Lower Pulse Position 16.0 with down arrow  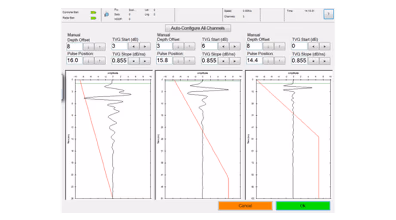pyautogui.click(x=89, y=61)
